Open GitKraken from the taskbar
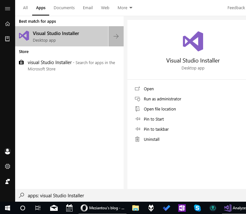Image resolution: width=246 pixels, height=214 pixels. 213,208
